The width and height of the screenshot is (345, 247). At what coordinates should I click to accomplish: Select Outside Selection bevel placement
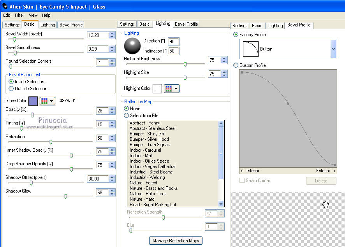(x=11, y=89)
